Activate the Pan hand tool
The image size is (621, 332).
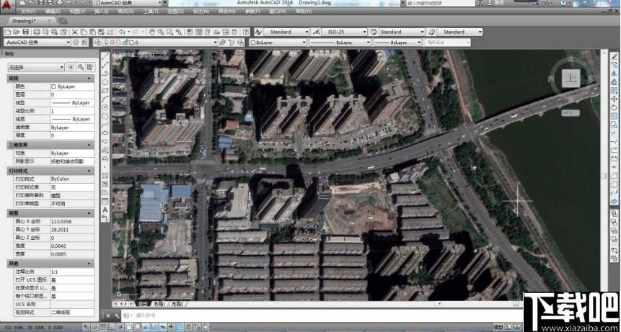pyautogui.click(x=162, y=32)
